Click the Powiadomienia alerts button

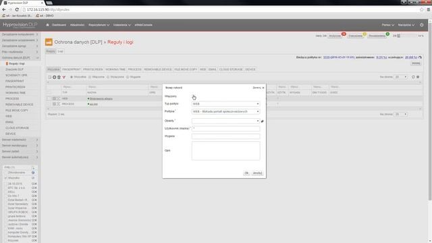point(377,36)
